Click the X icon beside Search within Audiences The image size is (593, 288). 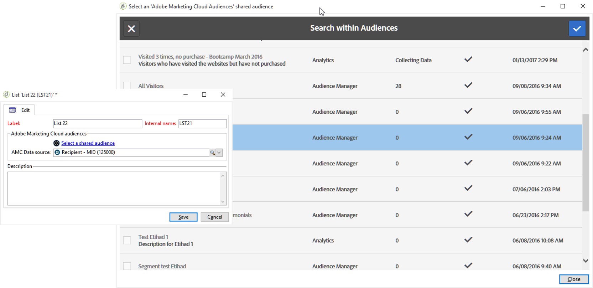tap(131, 29)
